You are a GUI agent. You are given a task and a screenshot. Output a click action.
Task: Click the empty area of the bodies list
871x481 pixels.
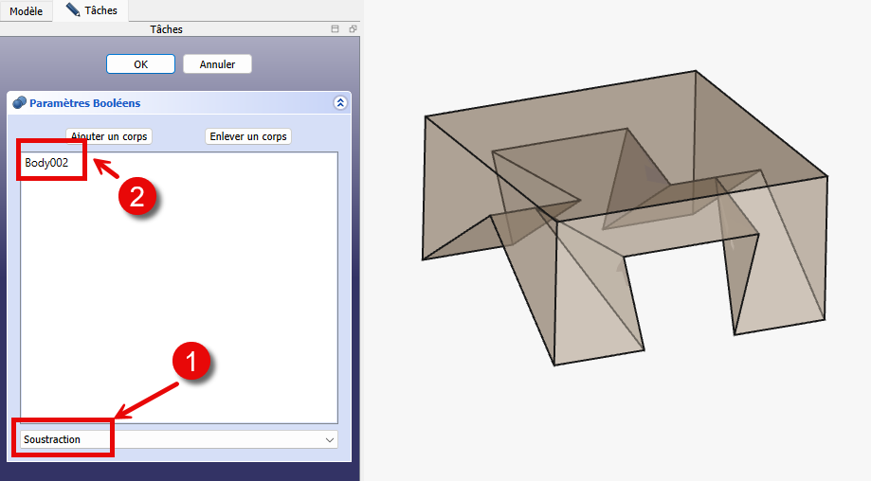tap(178, 303)
